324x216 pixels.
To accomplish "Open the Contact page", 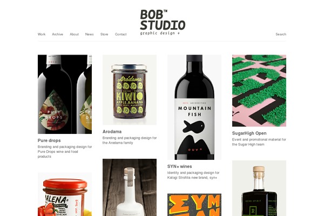I will pos(120,35).
